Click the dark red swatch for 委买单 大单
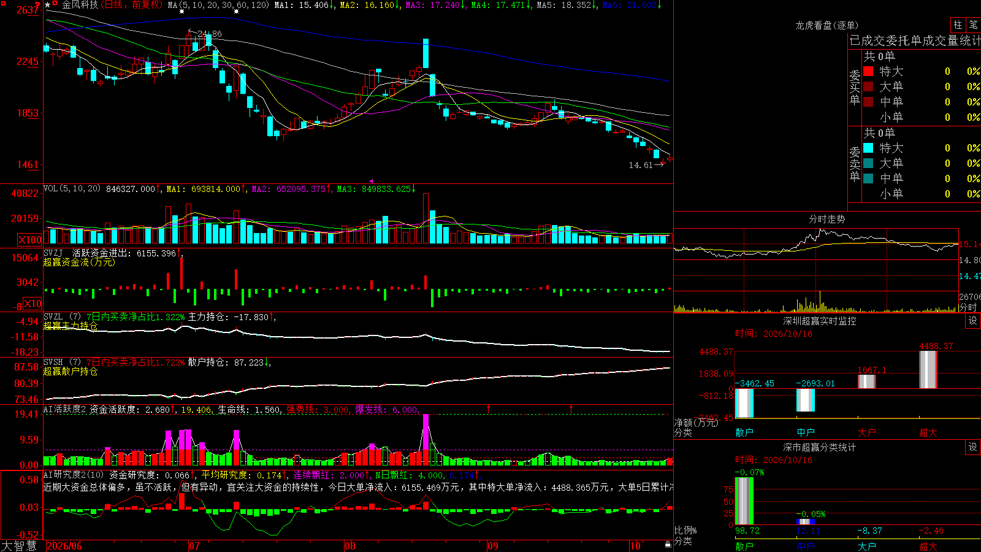The image size is (981, 552). pyautogui.click(x=868, y=86)
